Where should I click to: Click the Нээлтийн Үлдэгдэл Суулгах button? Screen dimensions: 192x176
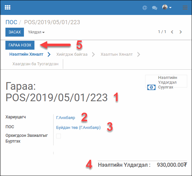point(165,82)
